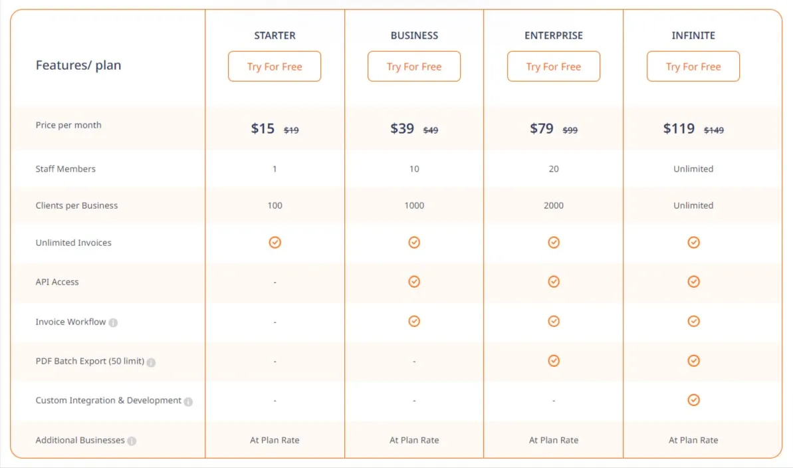
Task: Click Enterprise Invoice Workflow checkmark
Action: click(x=554, y=321)
